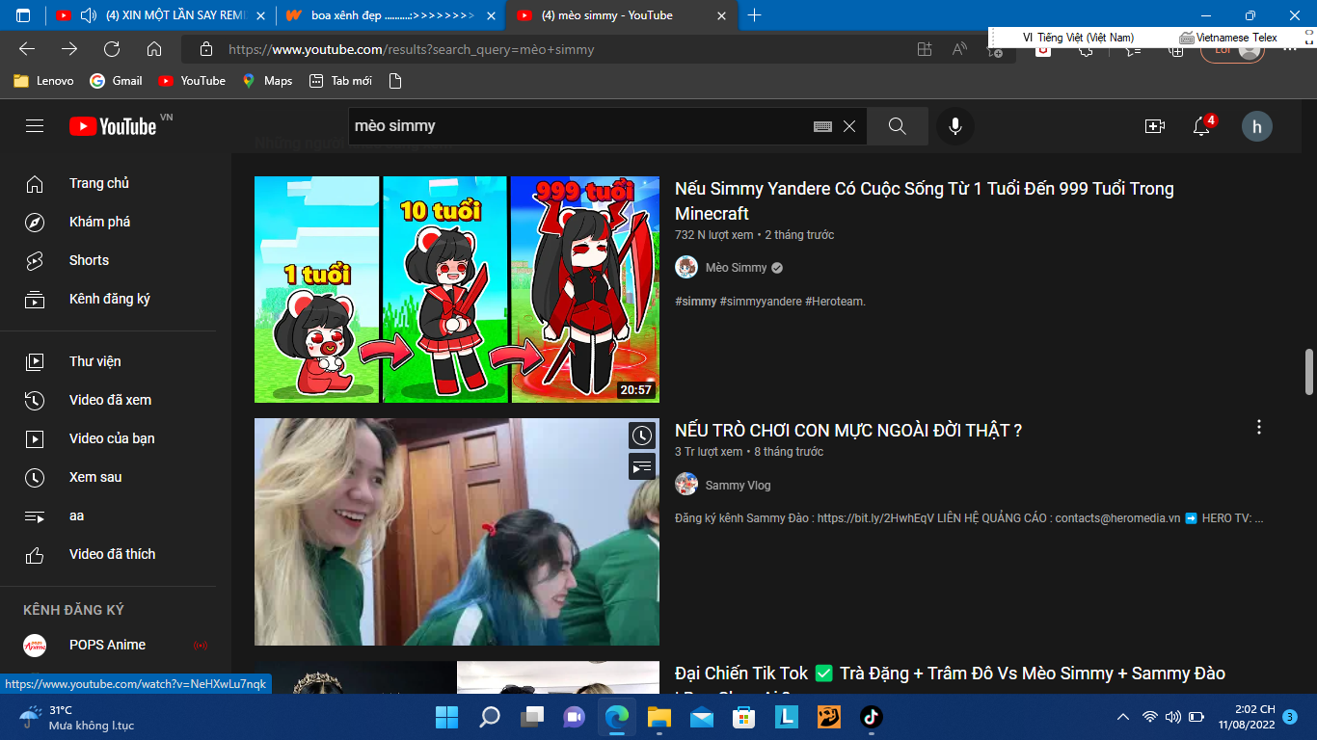Open the YouTube hamburger guide menu
Image resolution: width=1317 pixels, height=740 pixels.
(35, 126)
